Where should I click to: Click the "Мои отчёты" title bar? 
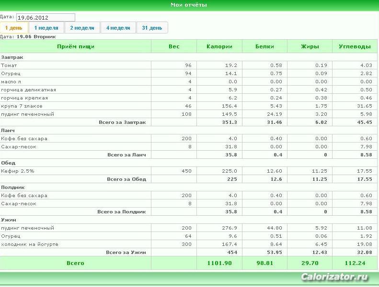click(x=190, y=5)
